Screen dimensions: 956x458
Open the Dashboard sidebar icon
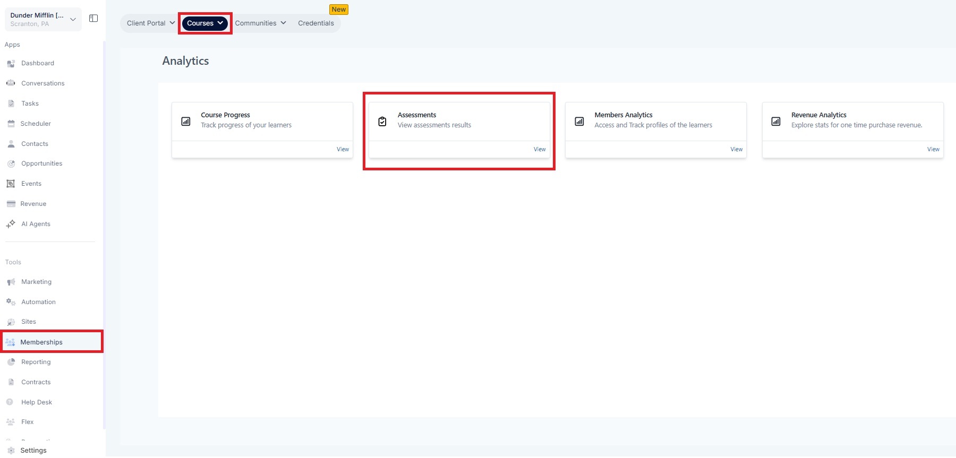(11, 64)
